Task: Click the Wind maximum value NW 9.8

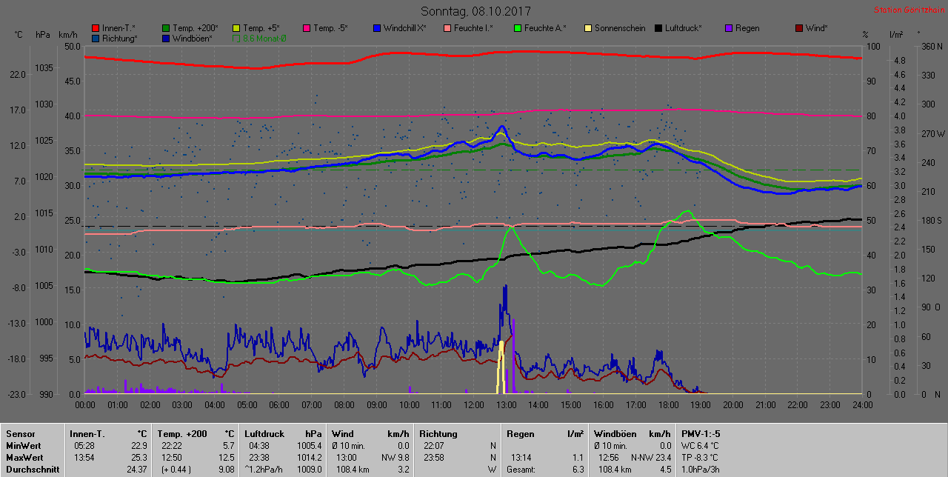Action: click(394, 457)
